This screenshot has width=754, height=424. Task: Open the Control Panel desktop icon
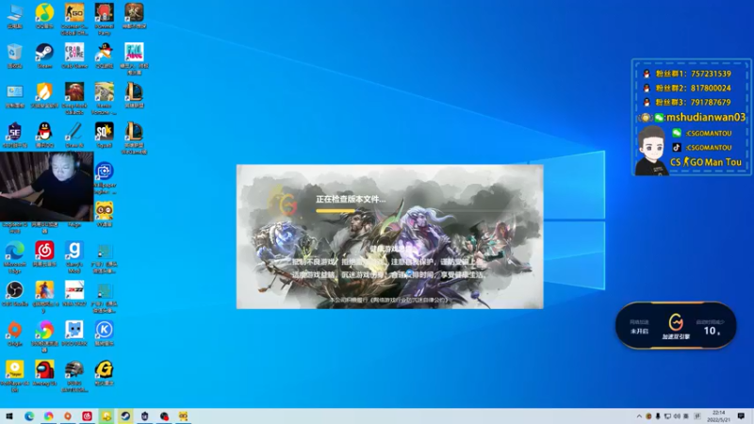(x=15, y=95)
